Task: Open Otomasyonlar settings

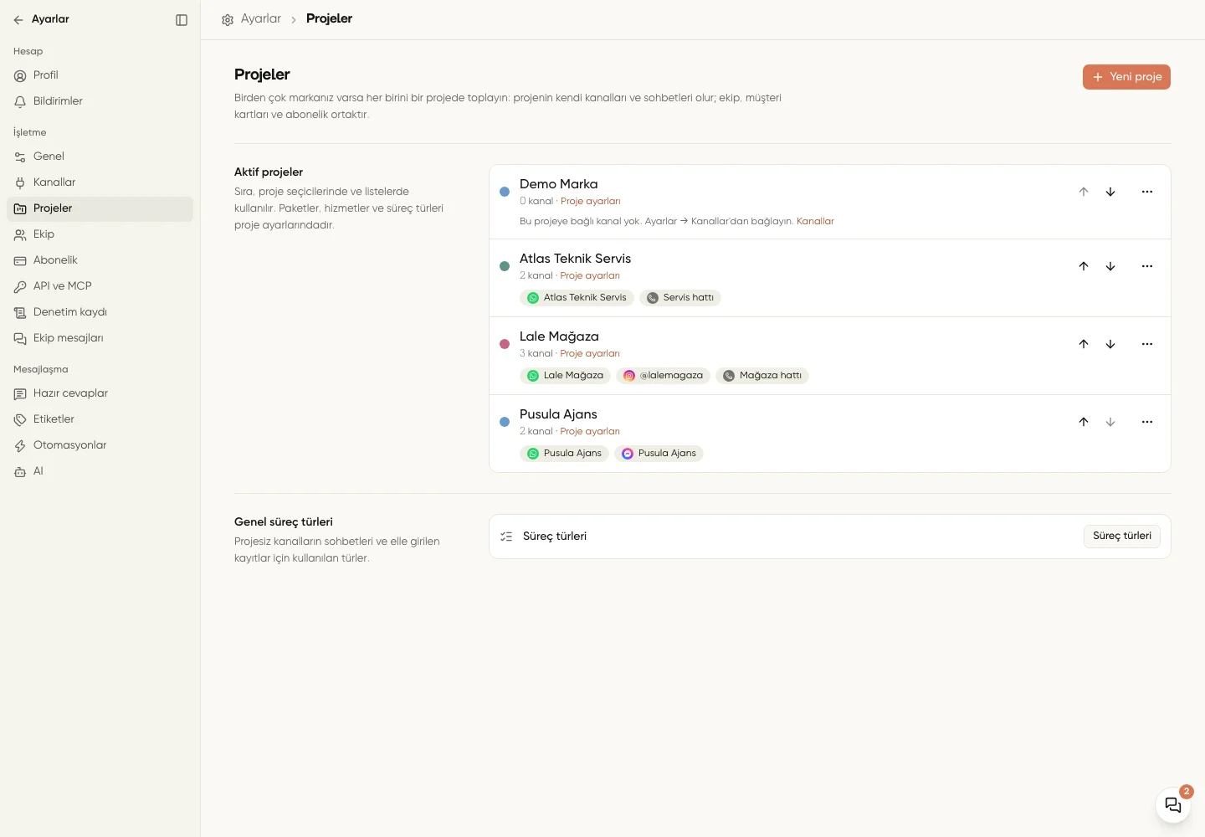Action: pos(100,445)
